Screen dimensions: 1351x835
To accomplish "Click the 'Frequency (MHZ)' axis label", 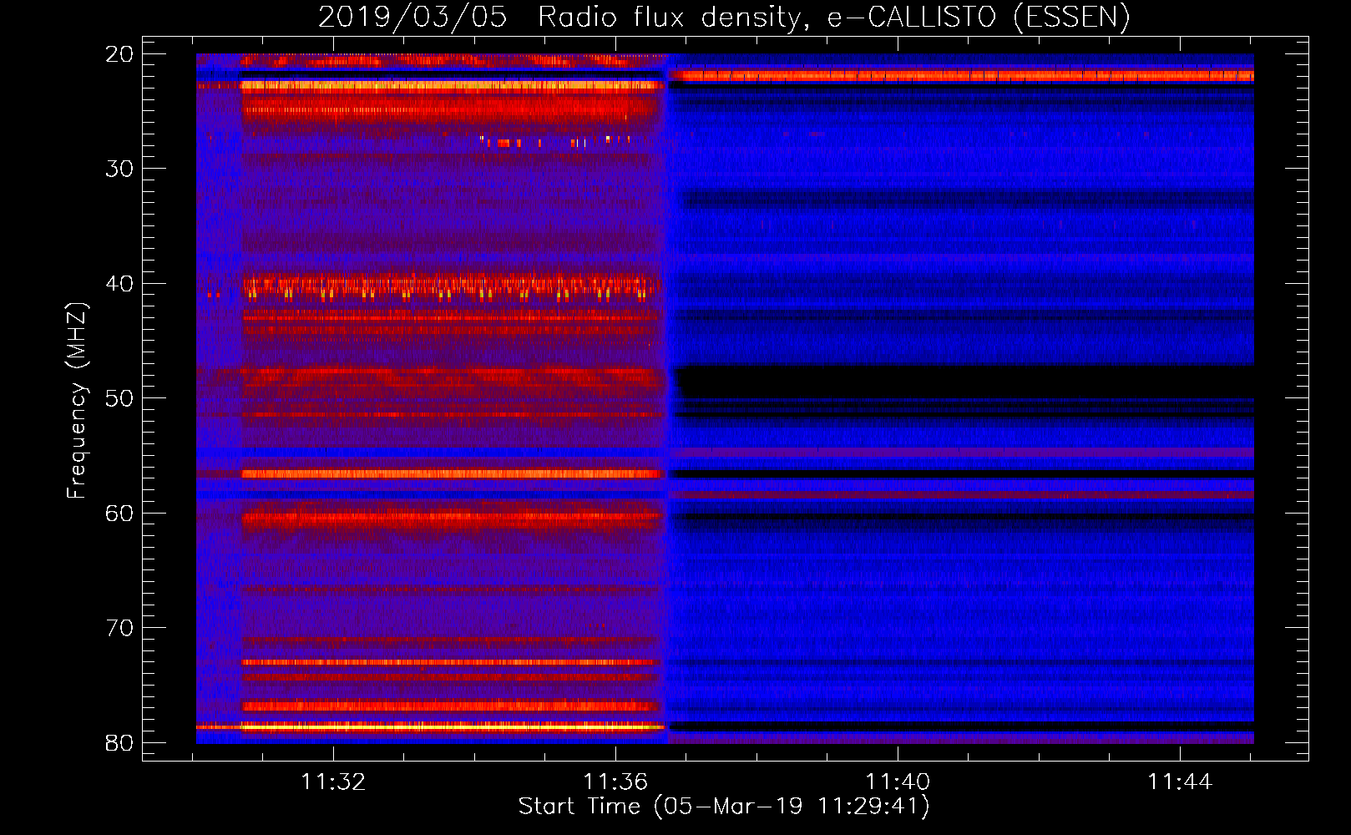I will (x=77, y=400).
